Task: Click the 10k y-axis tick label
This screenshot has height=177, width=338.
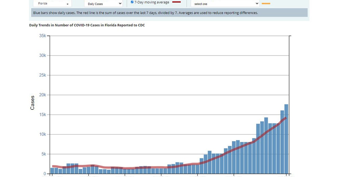Action: point(43,134)
